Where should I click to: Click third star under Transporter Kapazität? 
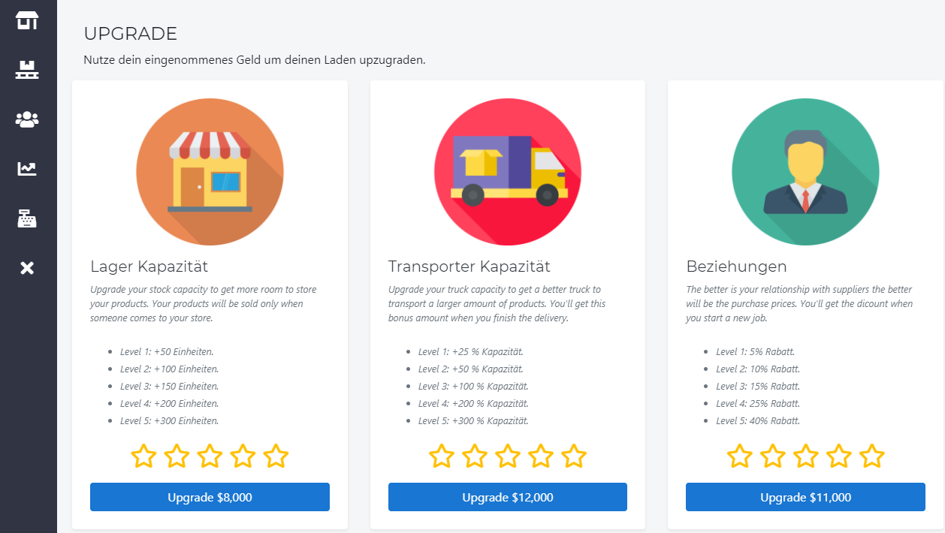click(x=508, y=456)
